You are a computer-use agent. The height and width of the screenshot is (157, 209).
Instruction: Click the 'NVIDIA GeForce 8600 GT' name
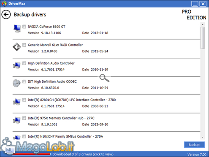point(46,27)
